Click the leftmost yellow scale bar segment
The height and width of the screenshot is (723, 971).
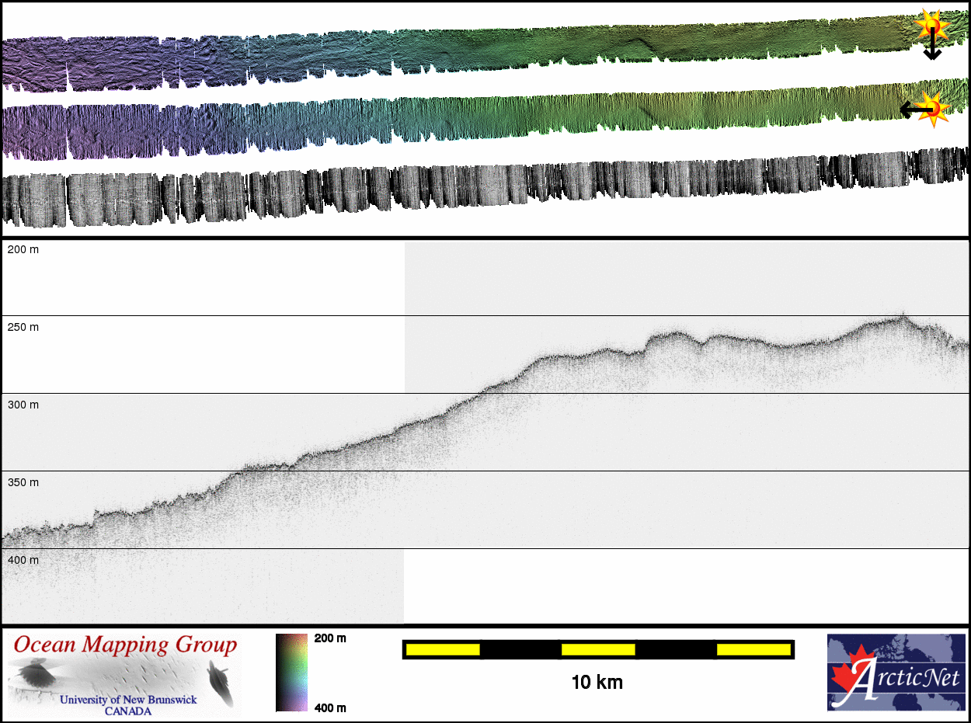point(443,649)
